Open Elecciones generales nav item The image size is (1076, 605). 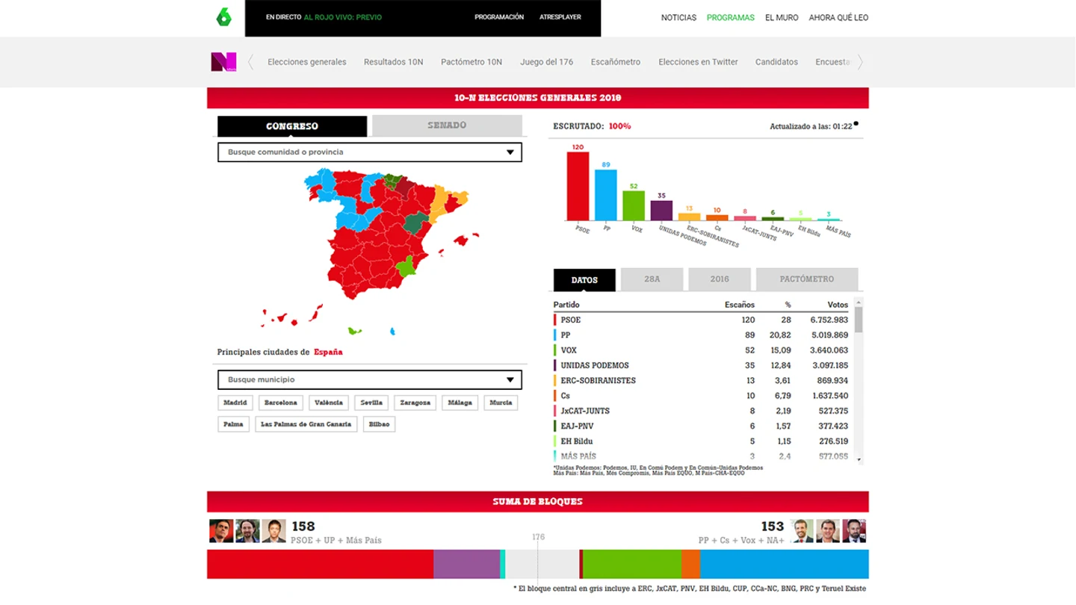click(x=307, y=62)
